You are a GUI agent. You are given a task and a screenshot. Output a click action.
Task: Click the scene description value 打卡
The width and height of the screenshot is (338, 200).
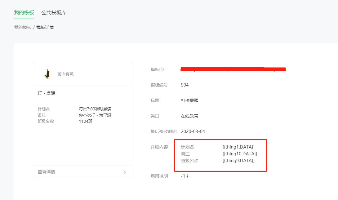point(185,176)
